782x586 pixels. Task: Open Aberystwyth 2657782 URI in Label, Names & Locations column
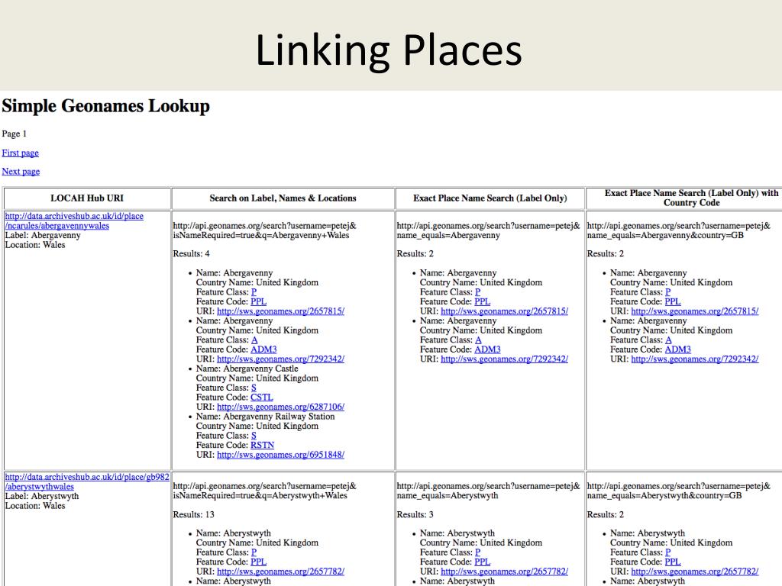[x=280, y=572]
